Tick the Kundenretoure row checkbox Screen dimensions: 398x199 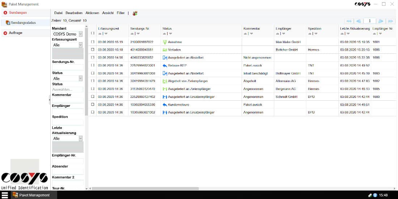[93, 104]
